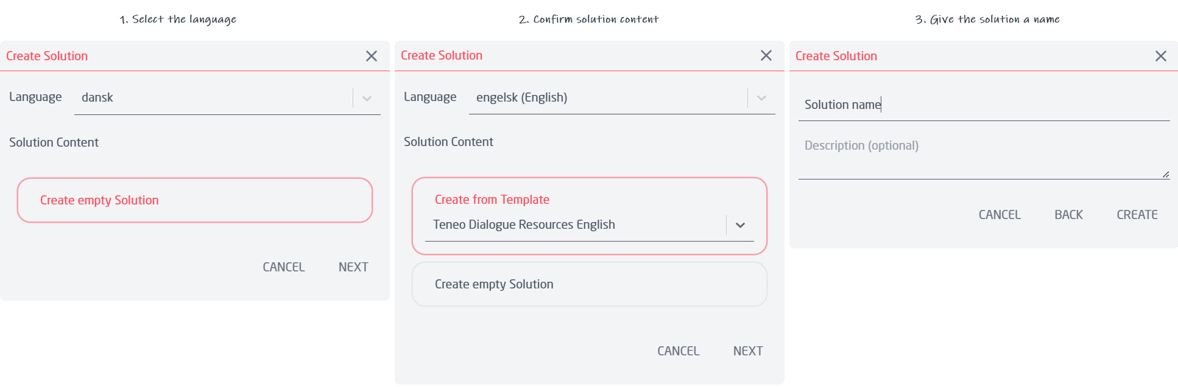
Task: Cancel the dansk solution creation
Action: (x=283, y=267)
